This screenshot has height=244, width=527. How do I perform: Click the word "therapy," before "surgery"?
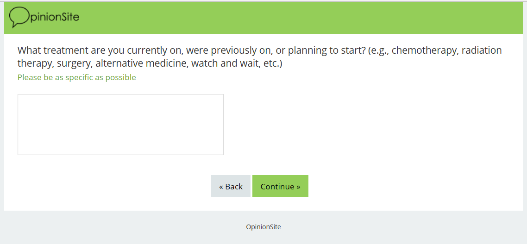[x=36, y=63]
